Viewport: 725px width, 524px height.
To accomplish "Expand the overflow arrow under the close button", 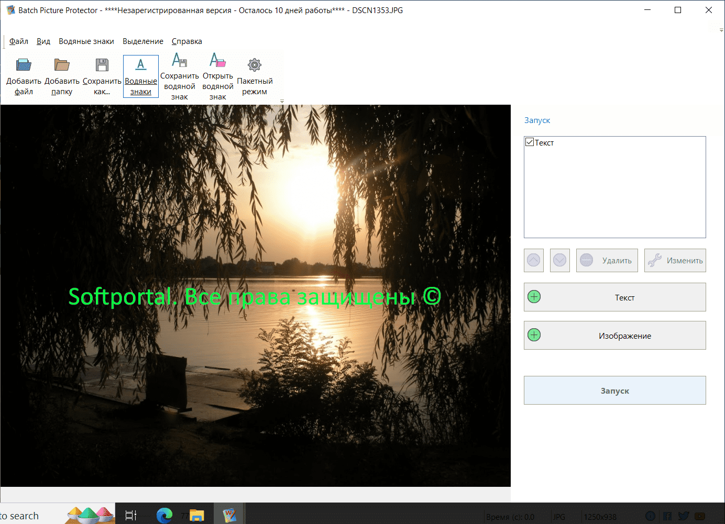I will 721,30.
